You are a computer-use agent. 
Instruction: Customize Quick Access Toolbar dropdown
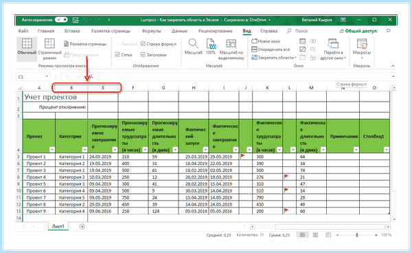108,20
